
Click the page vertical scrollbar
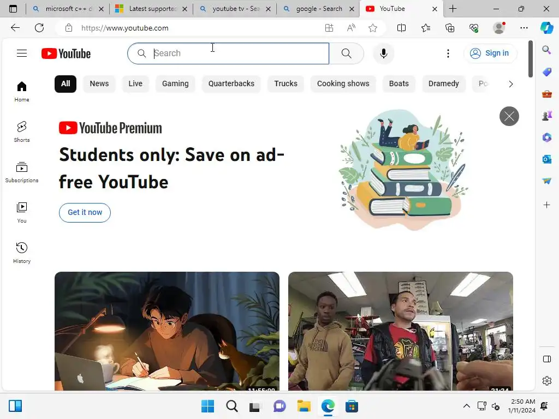click(531, 59)
